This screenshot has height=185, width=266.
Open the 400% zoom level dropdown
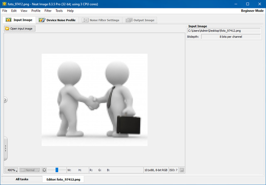tap(12, 170)
